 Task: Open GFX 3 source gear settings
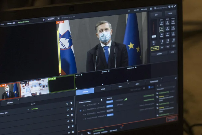(81, 75)
